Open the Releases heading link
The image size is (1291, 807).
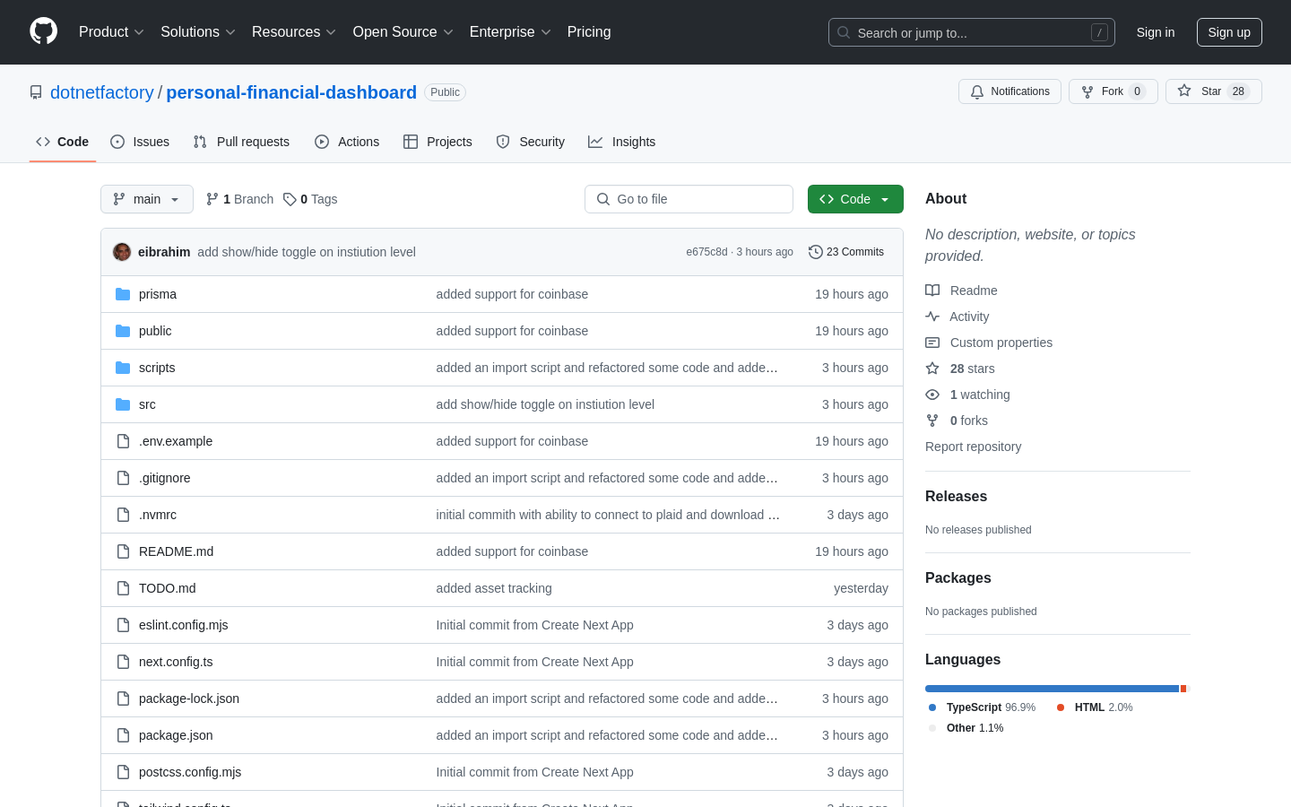[x=956, y=497]
